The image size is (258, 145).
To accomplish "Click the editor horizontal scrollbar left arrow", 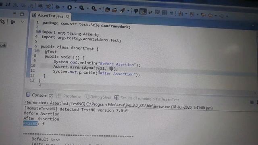I will pyautogui.click(x=40, y=85).
